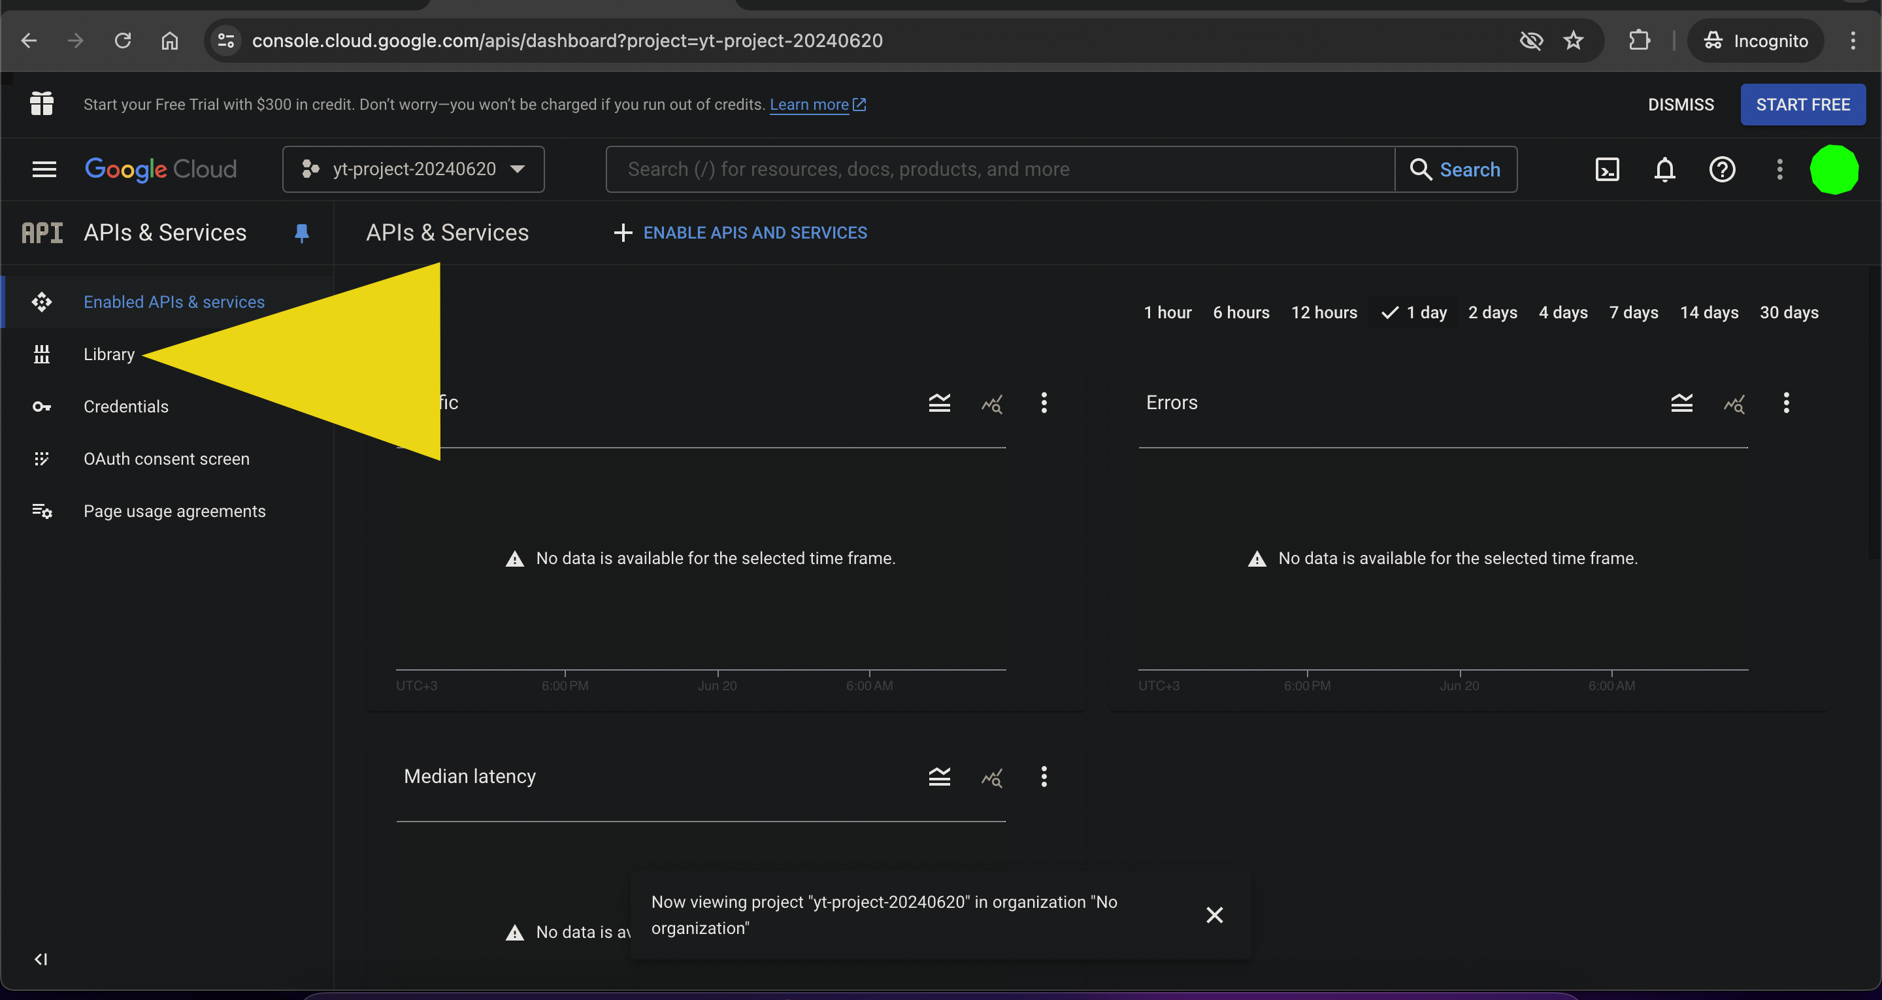Select the 30 days time range
Screen dimensions: 1882x1000
coord(1789,313)
